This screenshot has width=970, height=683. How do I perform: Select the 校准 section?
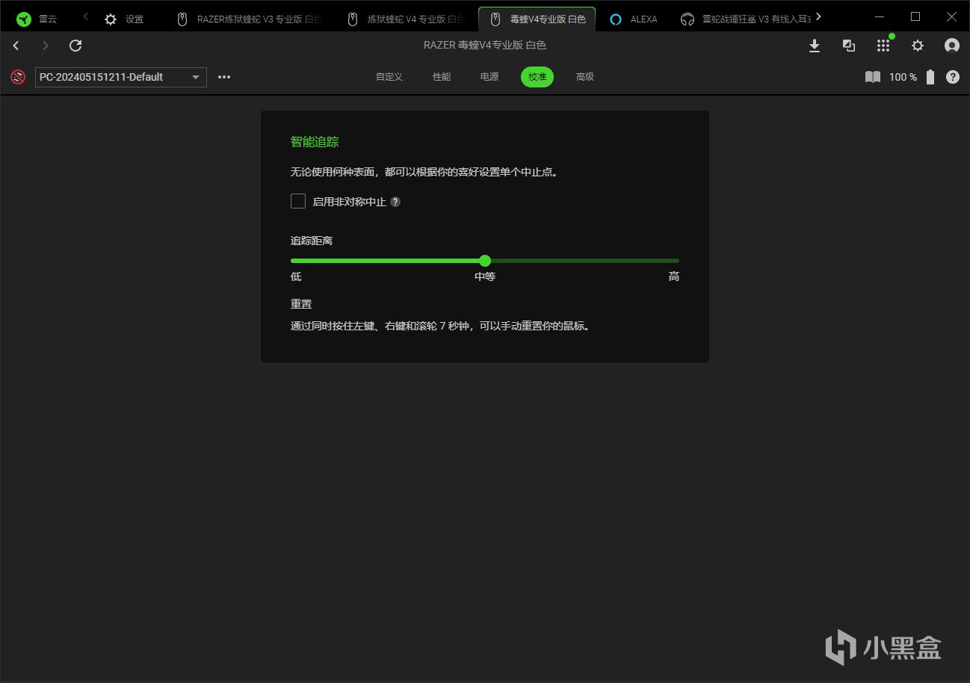point(537,77)
